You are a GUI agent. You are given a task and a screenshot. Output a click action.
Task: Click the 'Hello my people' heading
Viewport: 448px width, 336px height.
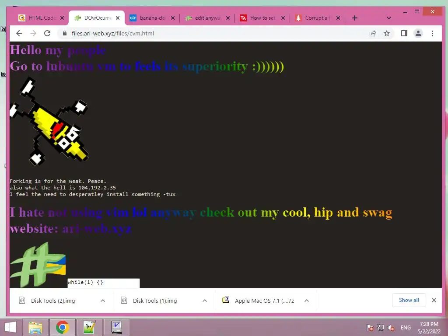coord(58,50)
